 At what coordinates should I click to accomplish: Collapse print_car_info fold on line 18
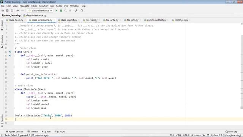[14, 74]
